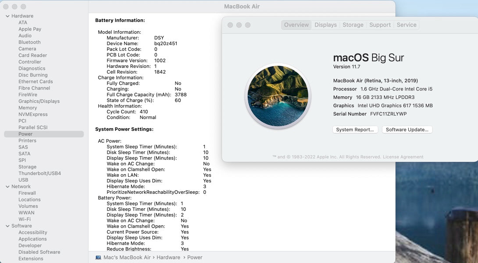The width and height of the screenshot is (478, 263).
Task: Select Graphics/Displays in the sidebar
Action: tap(39, 101)
